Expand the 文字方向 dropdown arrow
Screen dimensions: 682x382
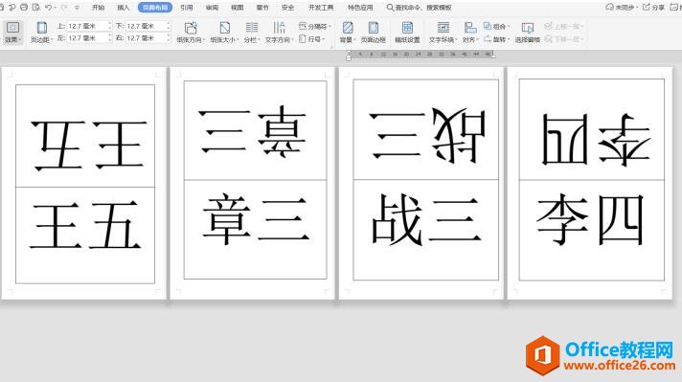[x=292, y=40]
